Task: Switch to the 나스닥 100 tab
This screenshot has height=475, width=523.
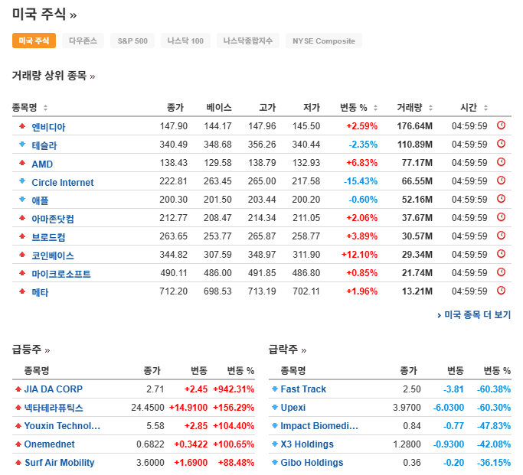Action: [185, 41]
